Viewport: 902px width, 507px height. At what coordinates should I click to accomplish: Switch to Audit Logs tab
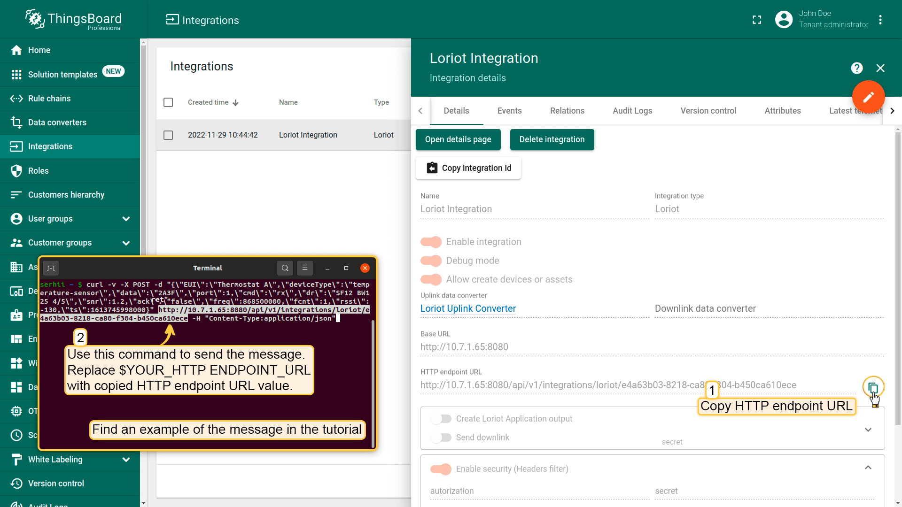tap(632, 111)
